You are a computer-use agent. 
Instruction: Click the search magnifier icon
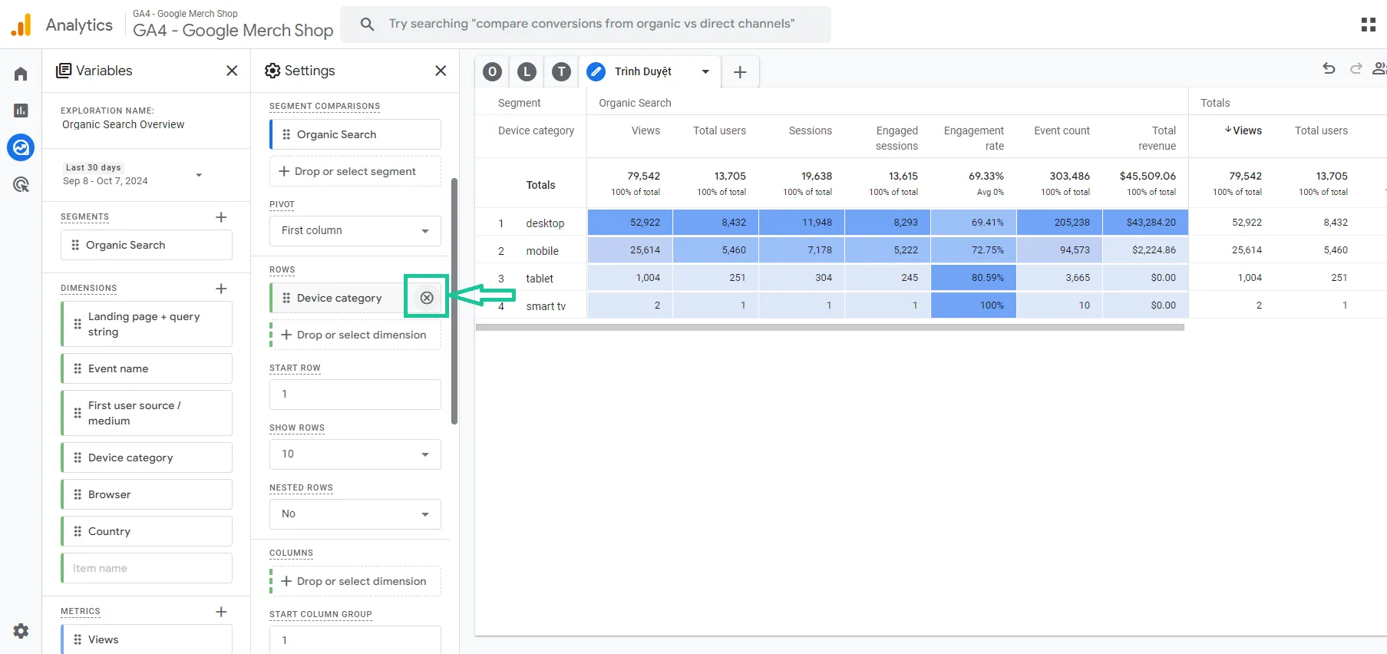368,25
